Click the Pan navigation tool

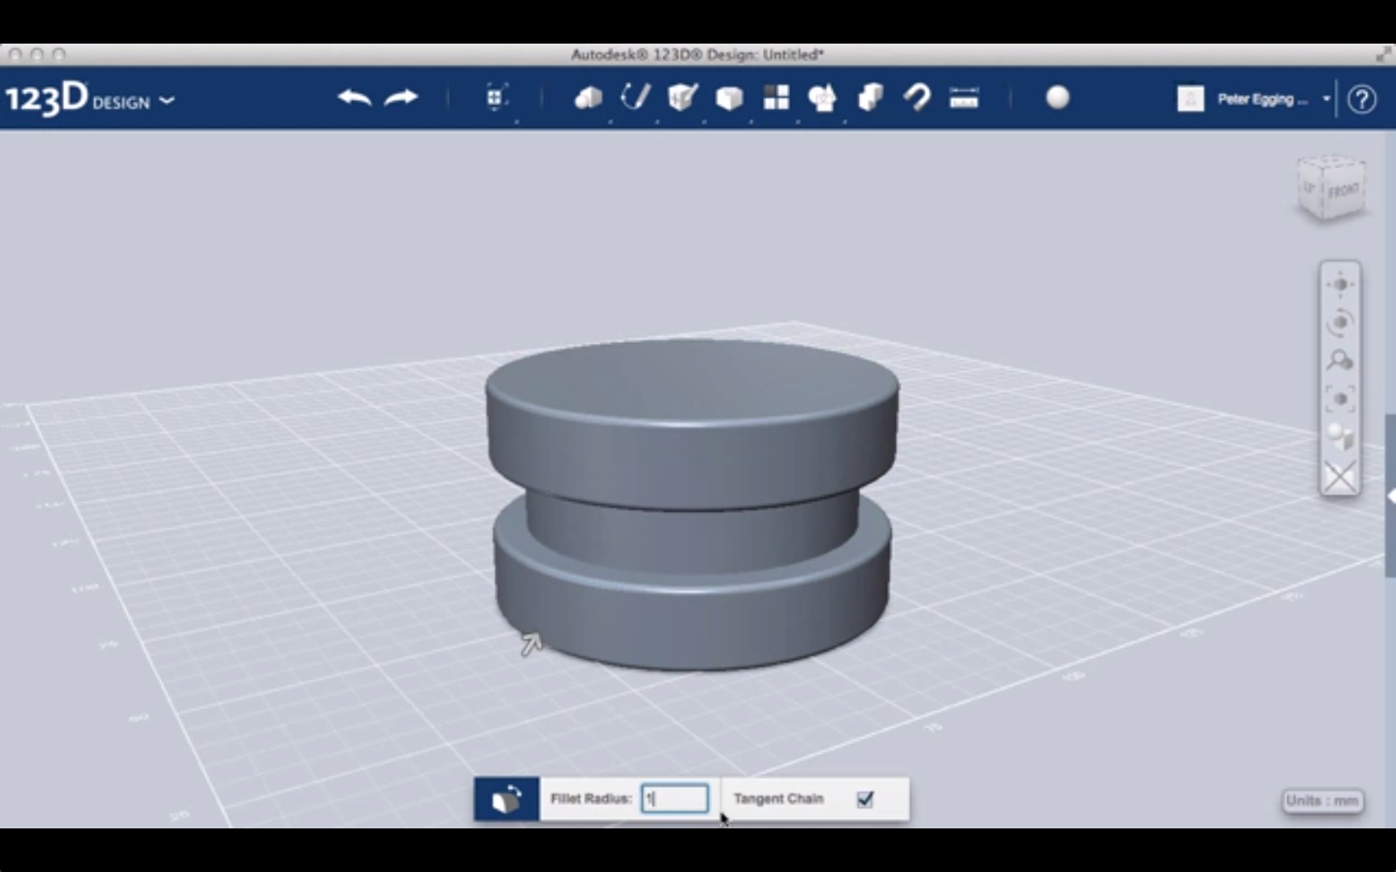pyautogui.click(x=1340, y=284)
